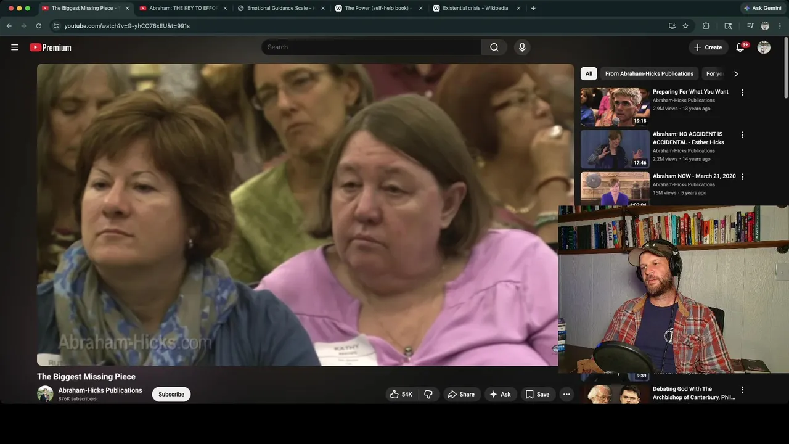Click the 876K subscribers text
The height and width of the screenshot is (444, 789).
[x=78, y=399]
